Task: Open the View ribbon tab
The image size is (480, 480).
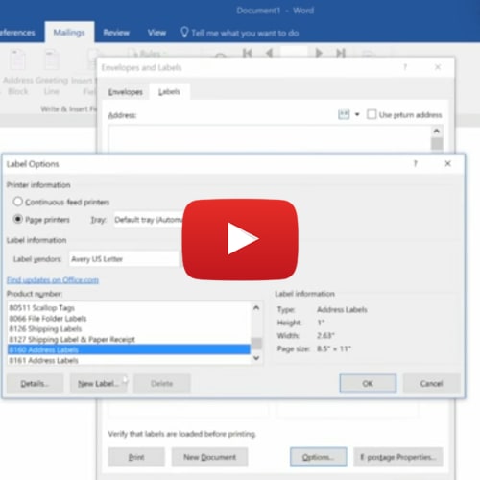Action: tap(156, 33)
